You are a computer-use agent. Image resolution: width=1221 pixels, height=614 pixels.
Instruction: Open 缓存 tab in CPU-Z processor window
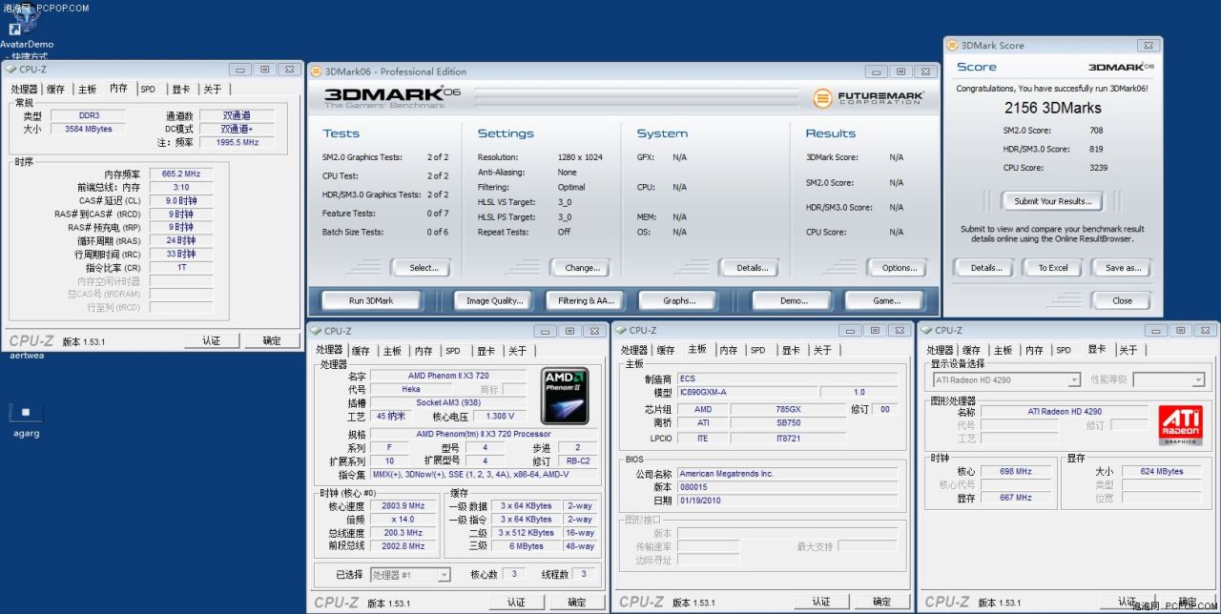click(x=361, y=351)
